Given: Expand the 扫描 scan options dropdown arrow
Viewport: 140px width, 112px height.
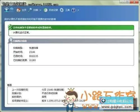Looking at the screenshot, I should tap(40, 10).
